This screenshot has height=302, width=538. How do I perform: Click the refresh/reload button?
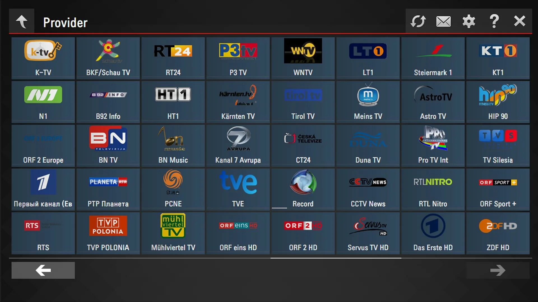coord(418,21)
